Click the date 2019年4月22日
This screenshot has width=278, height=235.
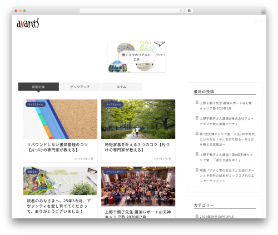(x=83, y=159)
